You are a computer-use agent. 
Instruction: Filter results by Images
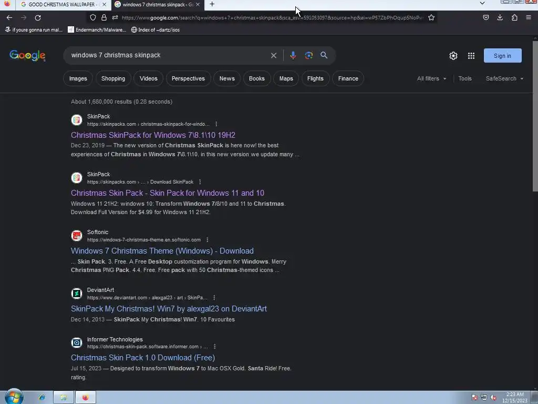pyautogui.click(x=78, y=78)
